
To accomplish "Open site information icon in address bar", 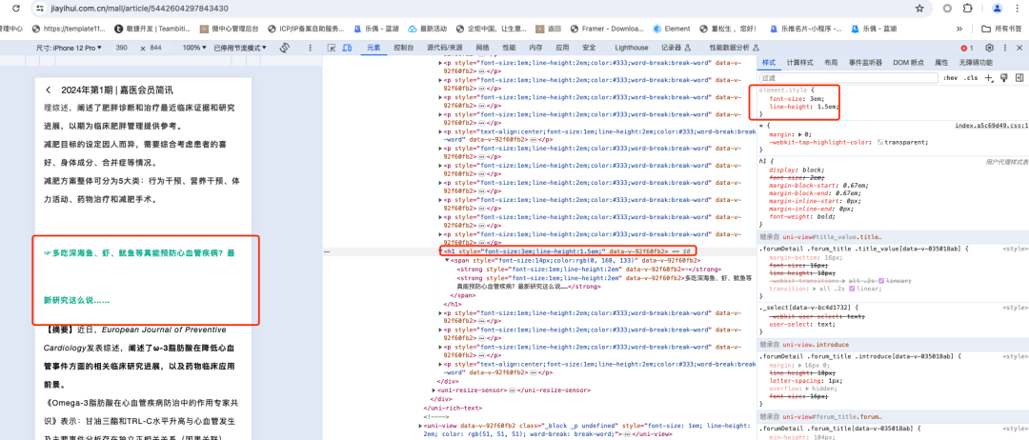I will (40, 9).
